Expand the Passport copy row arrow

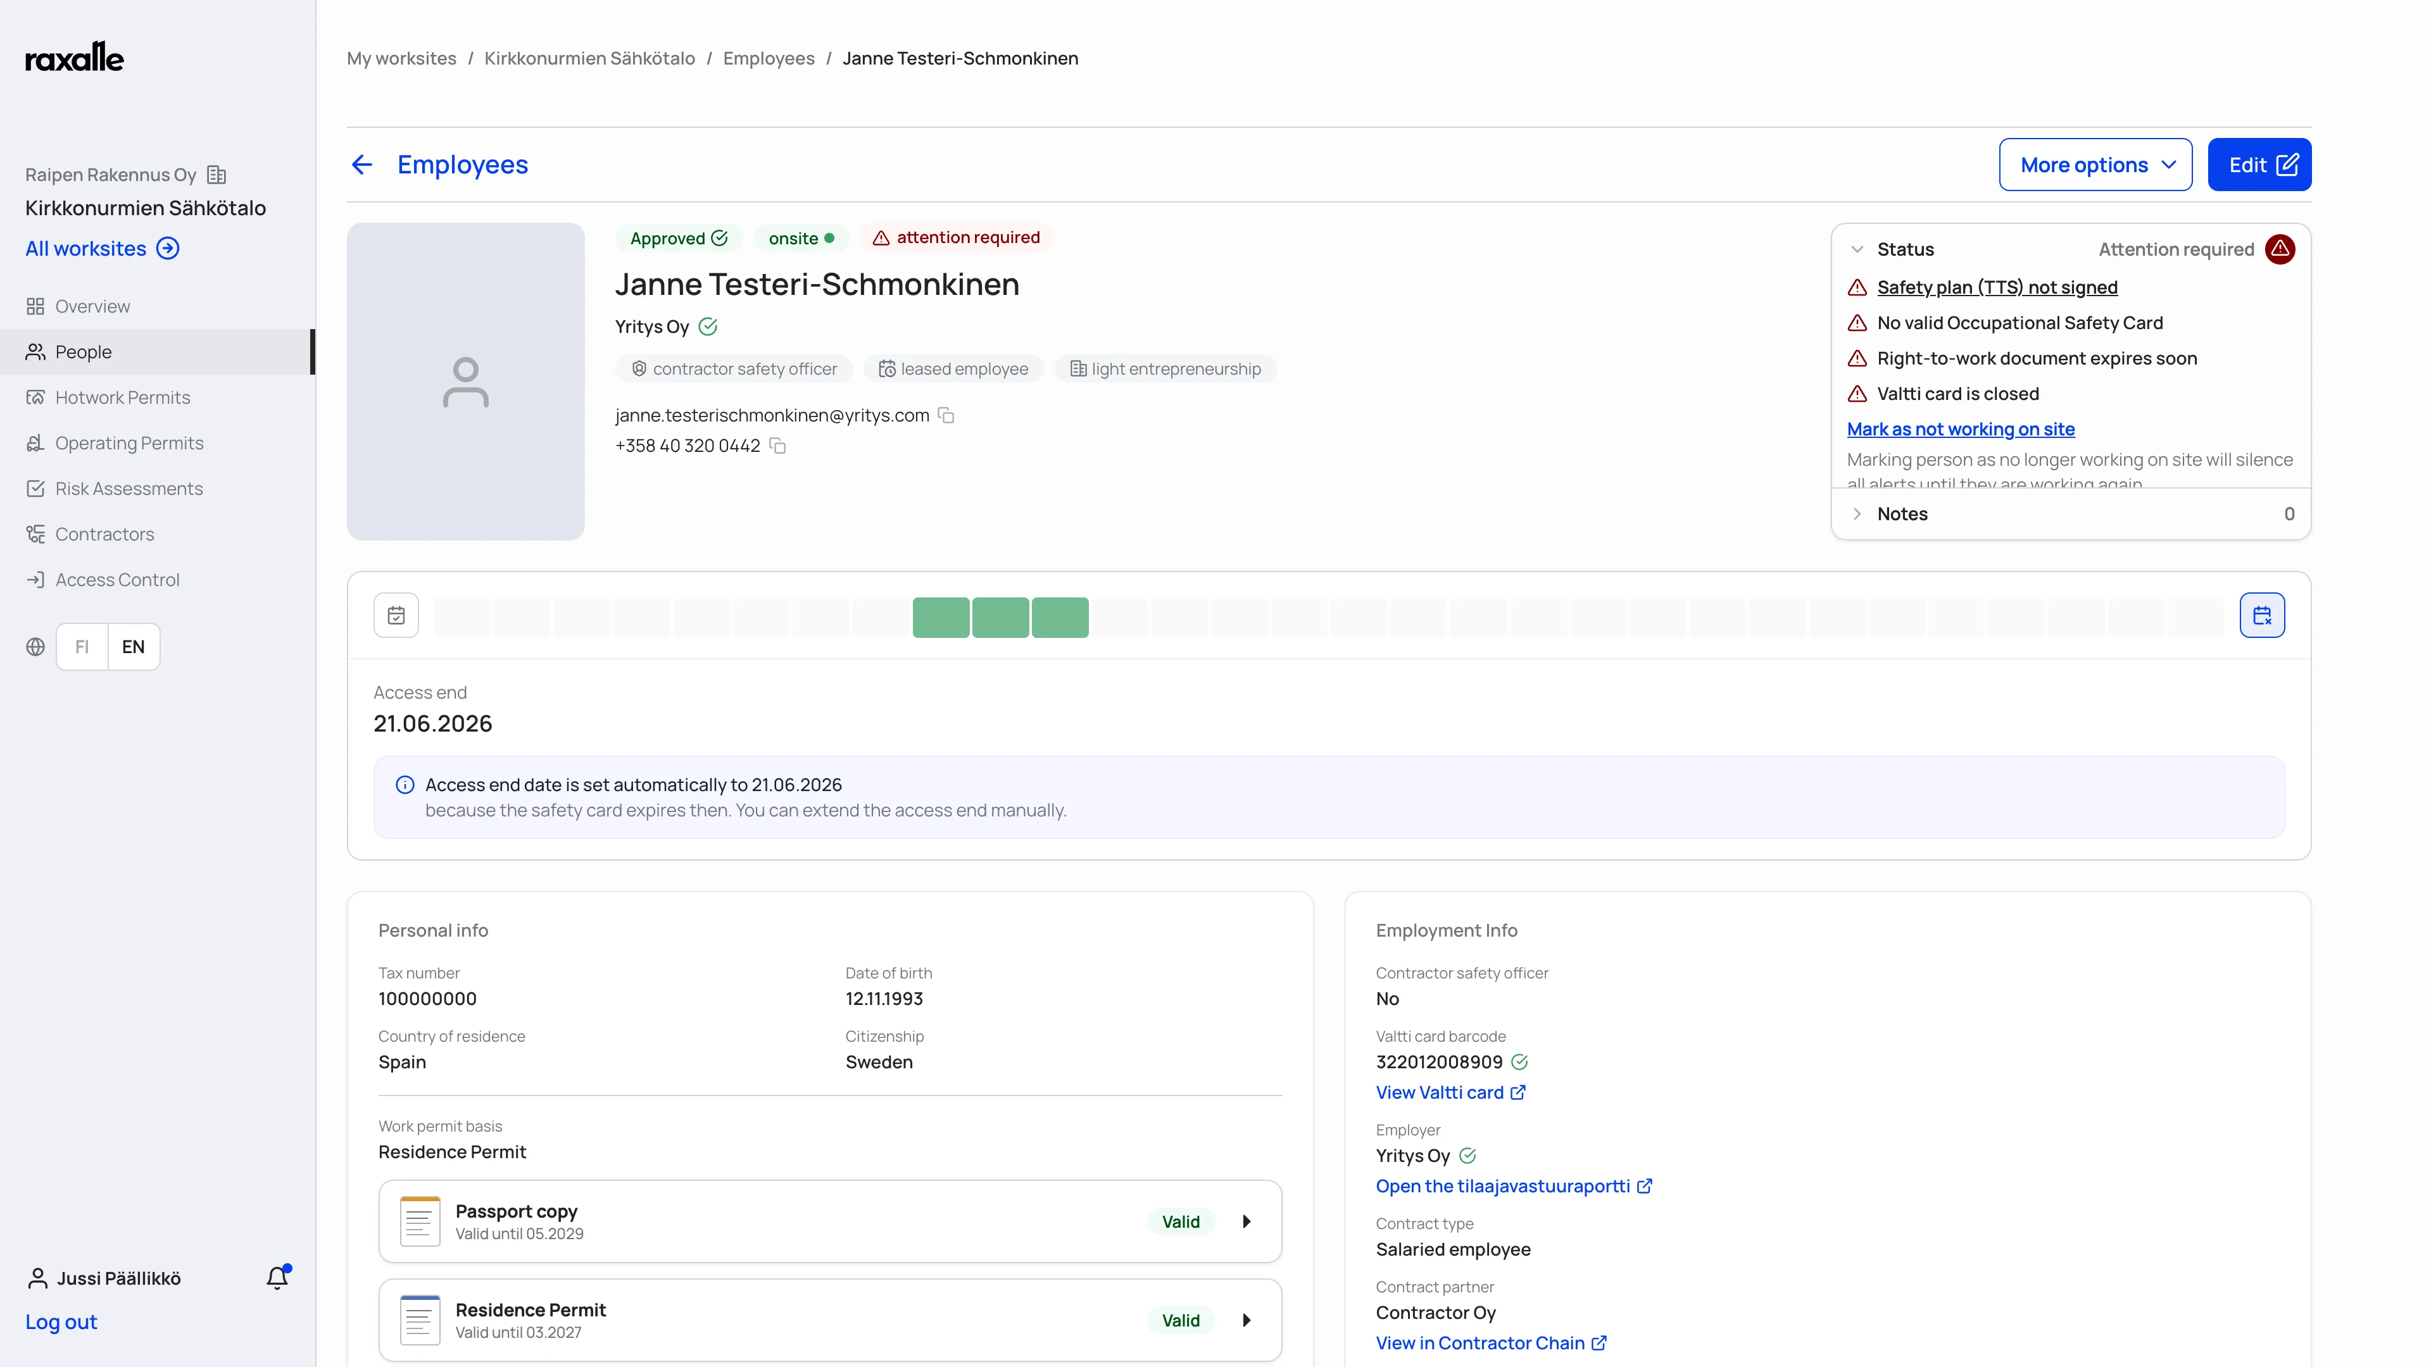tap(1247, 1221)
